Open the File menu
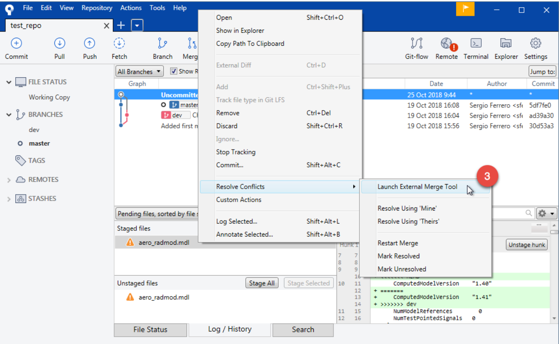Screen dimensions: 559x344 (x=27, y=8)
